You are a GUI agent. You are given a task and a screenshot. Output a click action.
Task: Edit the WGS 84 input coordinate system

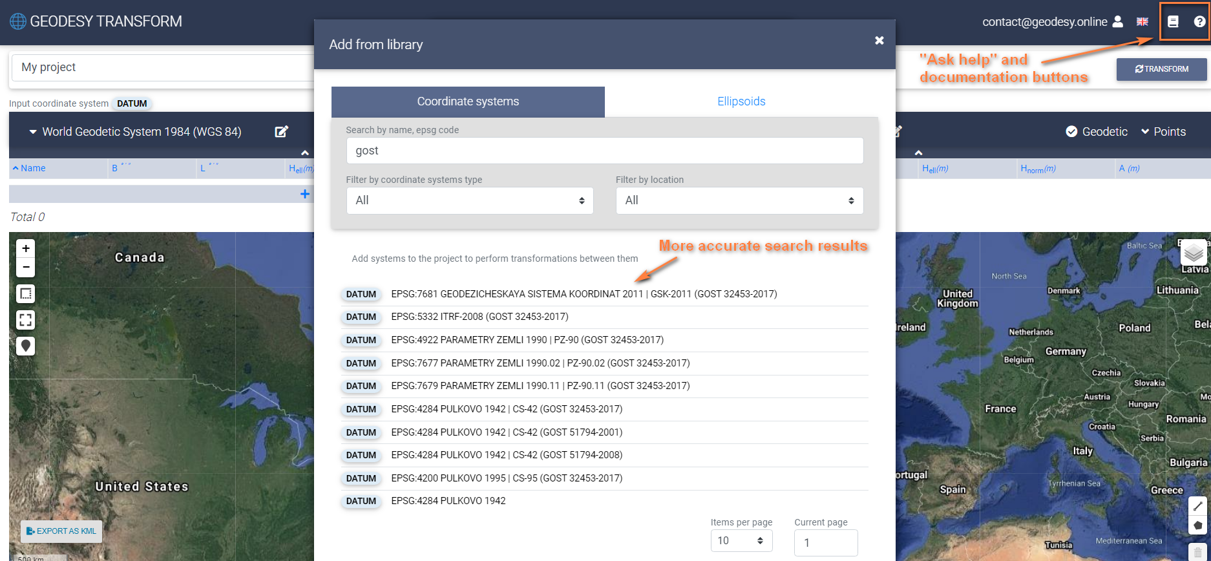click(281, 132)
